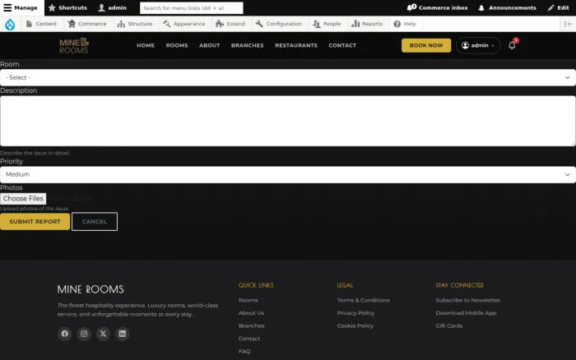Screen dimensions: 576x360
Task: Open the Appearance admin menu
Action: 184,24
